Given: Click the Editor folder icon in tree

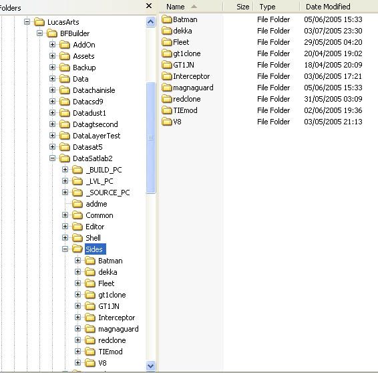Looking at the screenshot, I should pyautogui.click(x=77, y=227).
